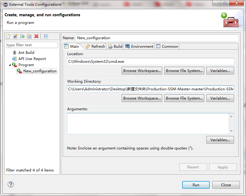Minimize the External Tools Configurations window
The height and width of the screenshot is (196, 246).
217,3
